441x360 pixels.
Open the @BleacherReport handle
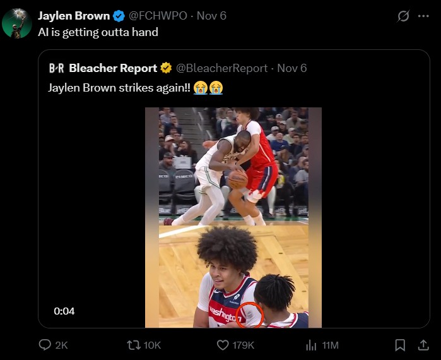coord(221,68)
